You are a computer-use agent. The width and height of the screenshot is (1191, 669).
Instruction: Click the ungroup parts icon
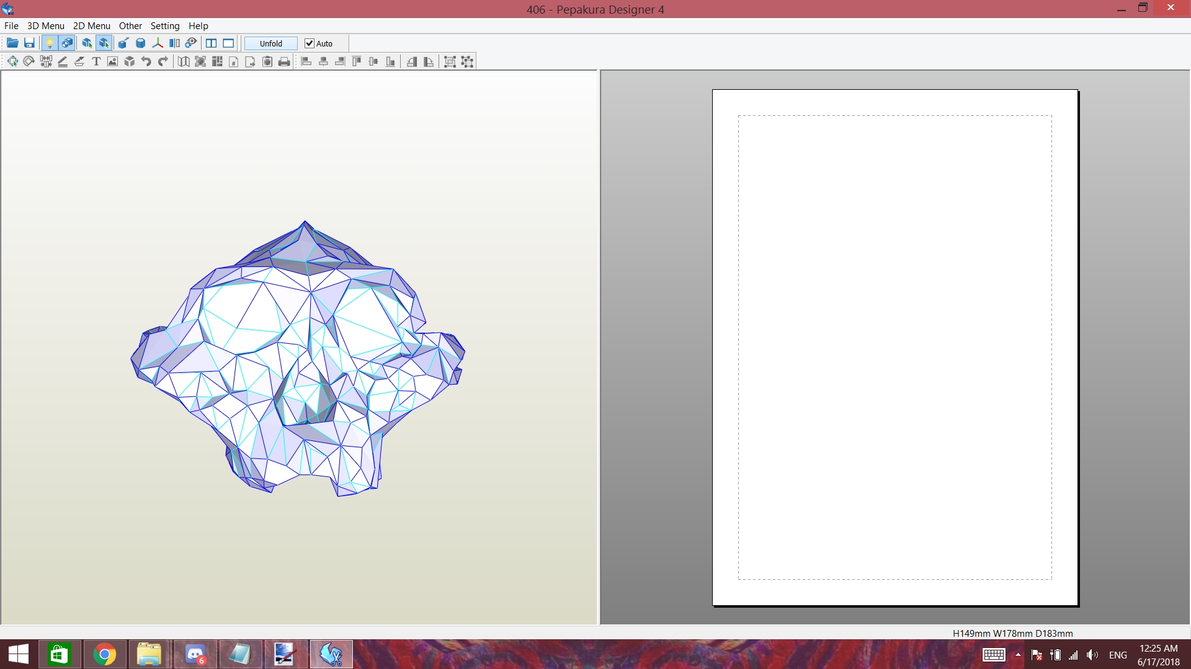click(468, 61)
